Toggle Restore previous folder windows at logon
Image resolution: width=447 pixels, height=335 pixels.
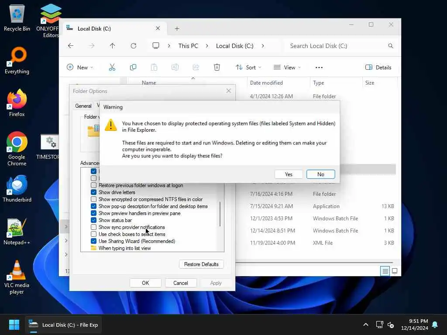(93, 185)
